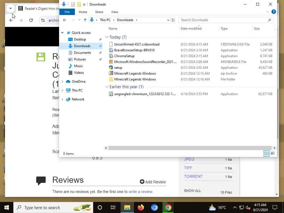
Task: Click the write a review link
Action: point(140,192)
